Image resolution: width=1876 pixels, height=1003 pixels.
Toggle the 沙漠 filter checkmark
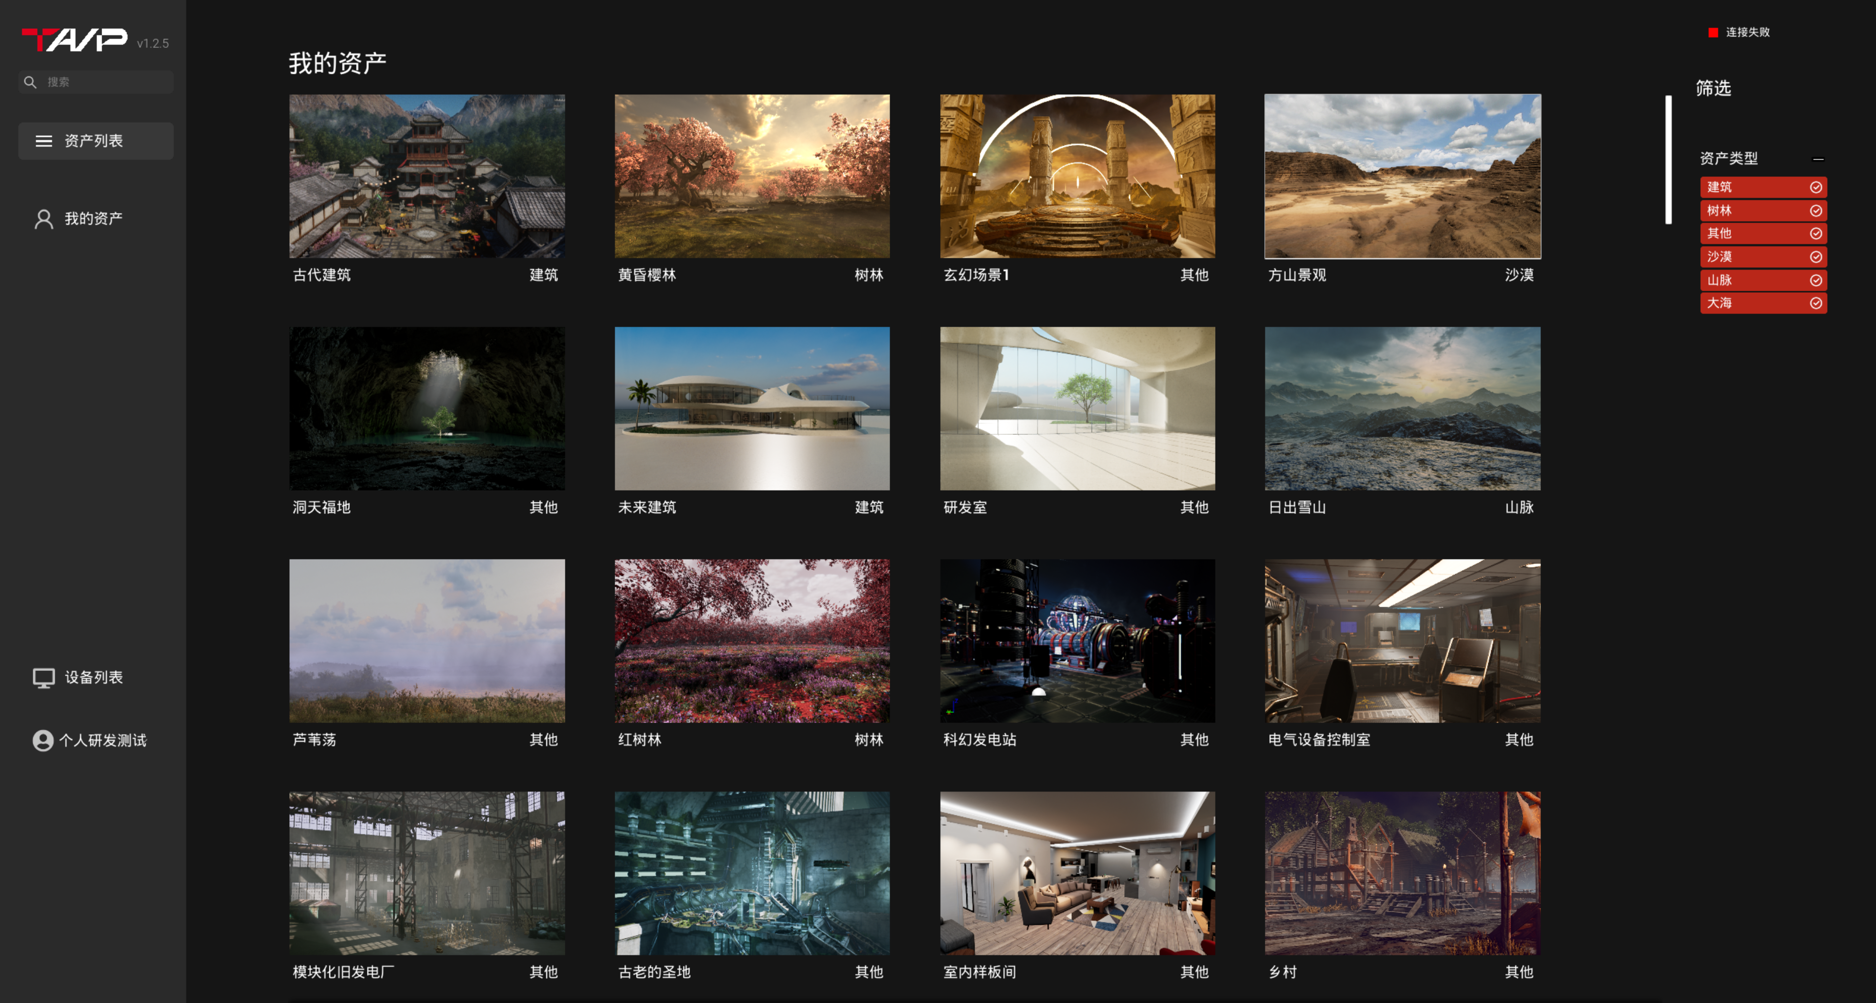click(1815, 257)
